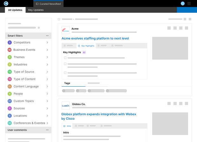The height and width of the screenshot is (142, 197).
Task: Tick second Key Highlights checkbox
Action: pos(65,64)
